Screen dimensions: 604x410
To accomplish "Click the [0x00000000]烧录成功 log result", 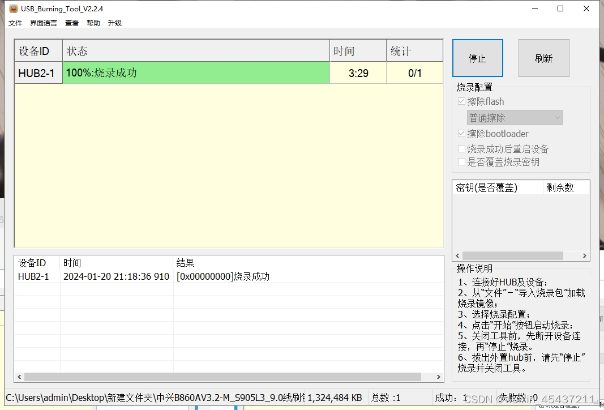I will 223,277.
